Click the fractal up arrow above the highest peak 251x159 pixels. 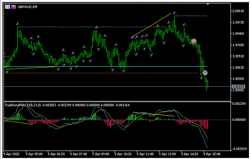tap(175, 13)
